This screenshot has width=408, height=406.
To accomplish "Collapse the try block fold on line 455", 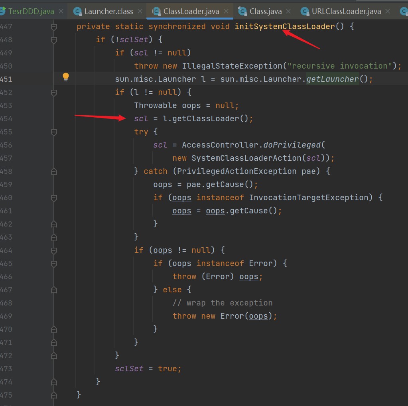I will pyautogui.click(x=54, y=132).
